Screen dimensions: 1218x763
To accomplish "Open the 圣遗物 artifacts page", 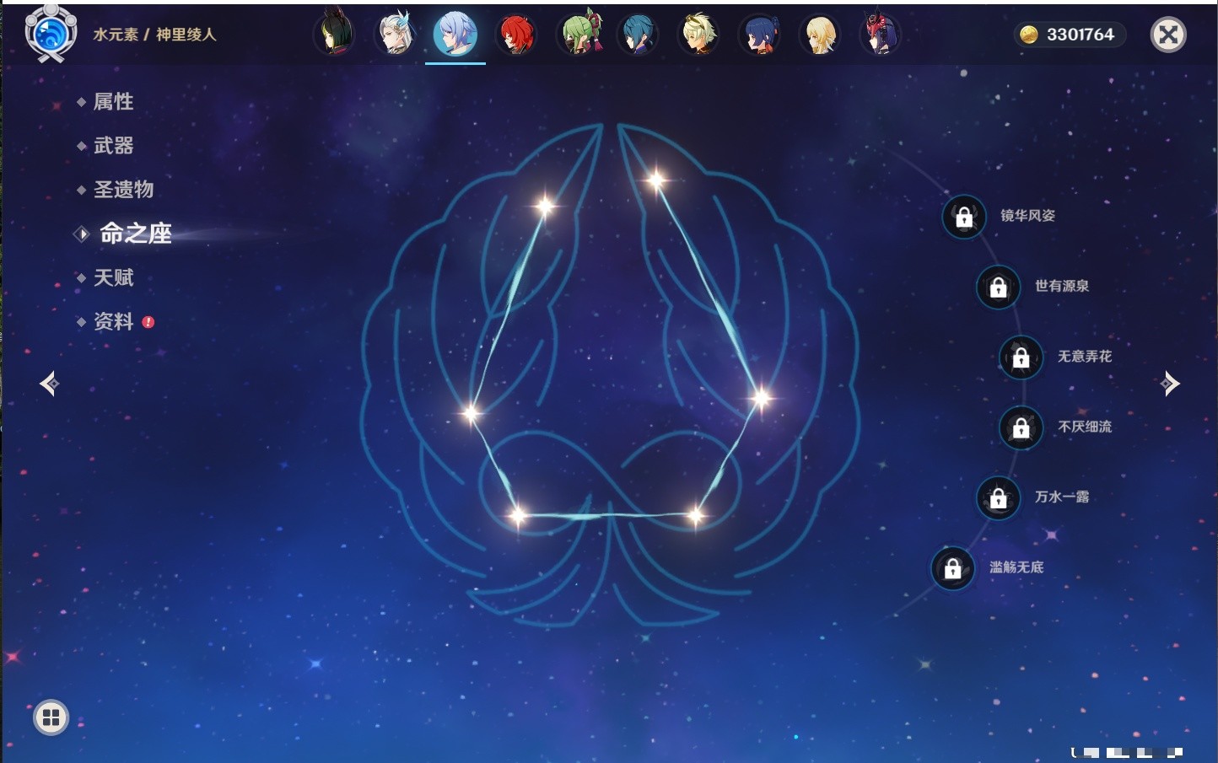I will coord(123,190).
